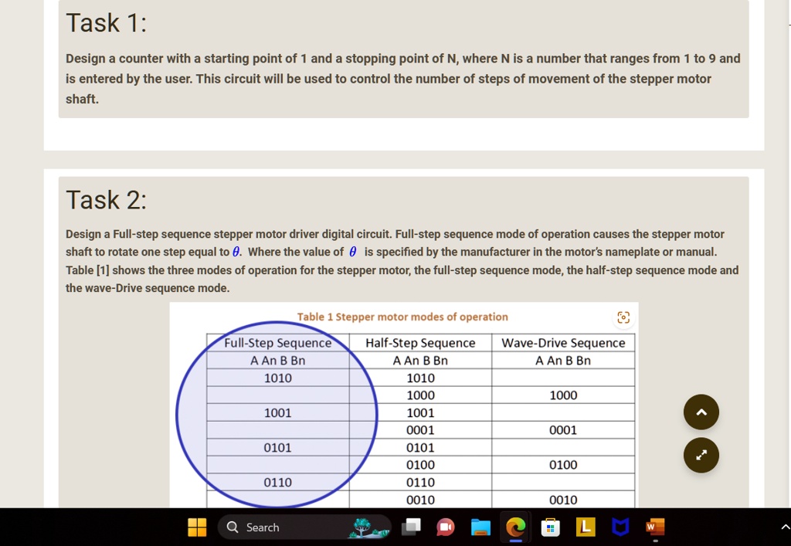
Task: Click the search highlight tree illustration
Action: 370,527
